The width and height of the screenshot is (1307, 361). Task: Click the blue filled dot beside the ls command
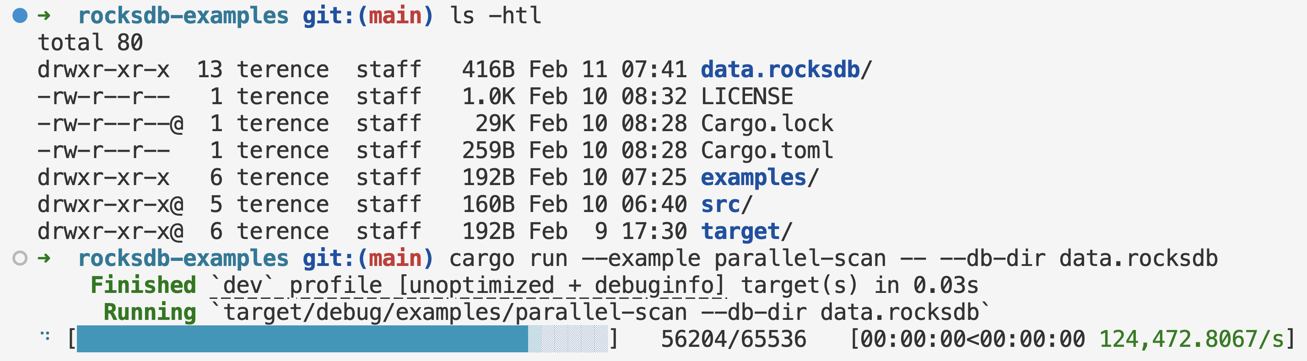[x=20, y=16]
